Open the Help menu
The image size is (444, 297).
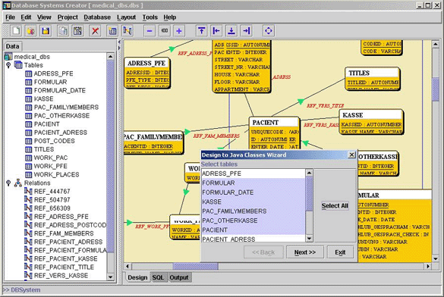click(x=169, y=17)
